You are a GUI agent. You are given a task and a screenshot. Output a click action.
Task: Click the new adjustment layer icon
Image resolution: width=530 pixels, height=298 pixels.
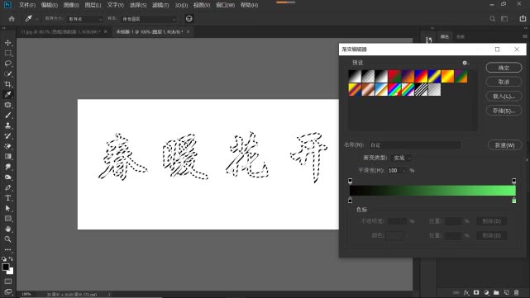(x=486, y=292)
